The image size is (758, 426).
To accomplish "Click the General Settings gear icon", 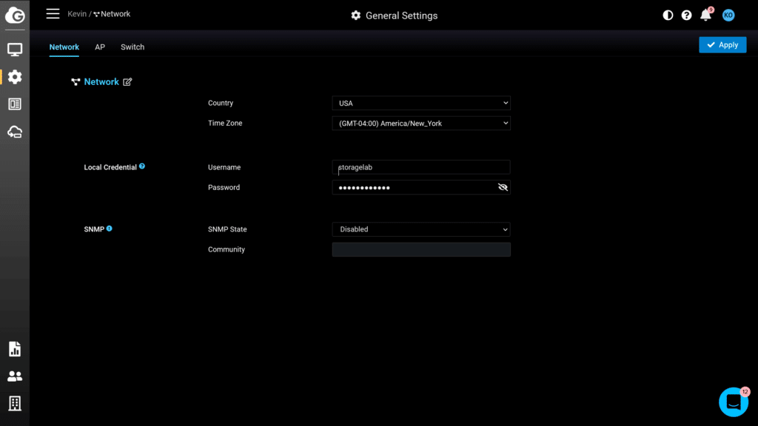I will point(356,16).
